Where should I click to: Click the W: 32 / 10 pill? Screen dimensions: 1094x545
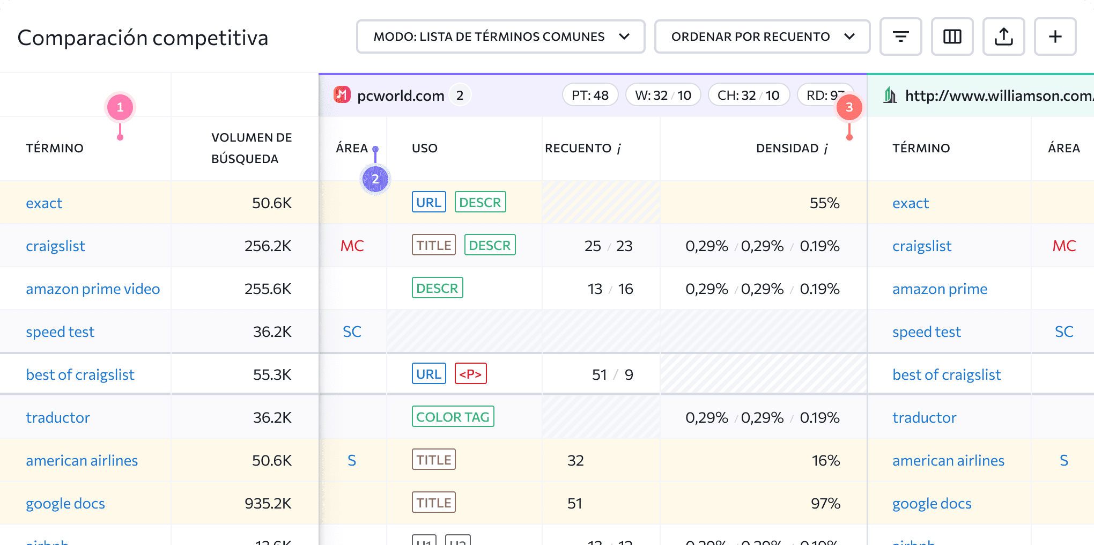[663, 95]
